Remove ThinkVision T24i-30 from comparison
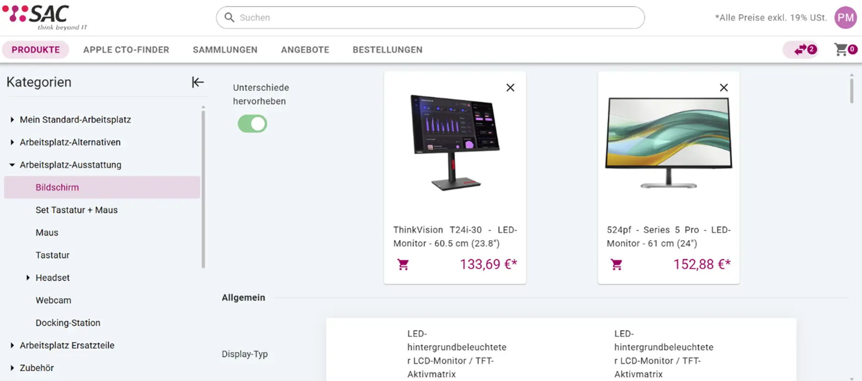 (x=510, y=88)
